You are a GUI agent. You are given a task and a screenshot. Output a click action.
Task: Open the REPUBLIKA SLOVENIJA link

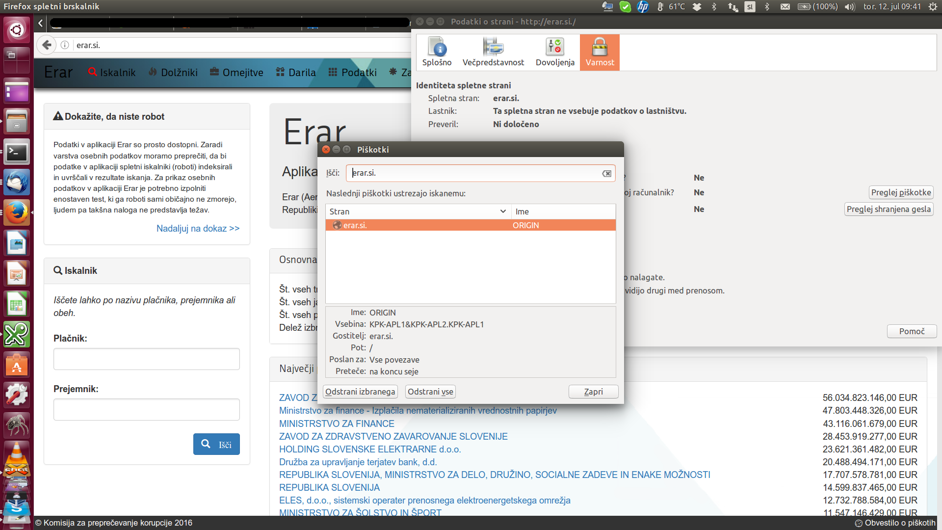point(329,487)
